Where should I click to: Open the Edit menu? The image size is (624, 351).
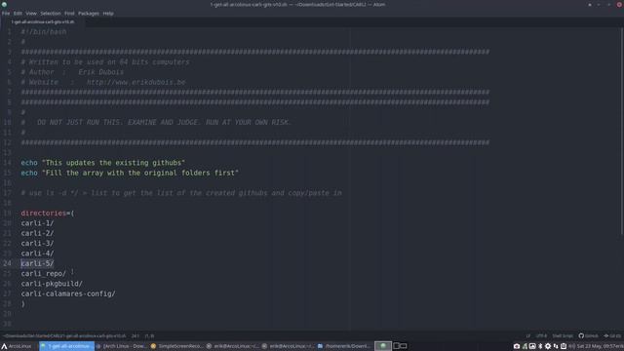click(x=18, y=13)
